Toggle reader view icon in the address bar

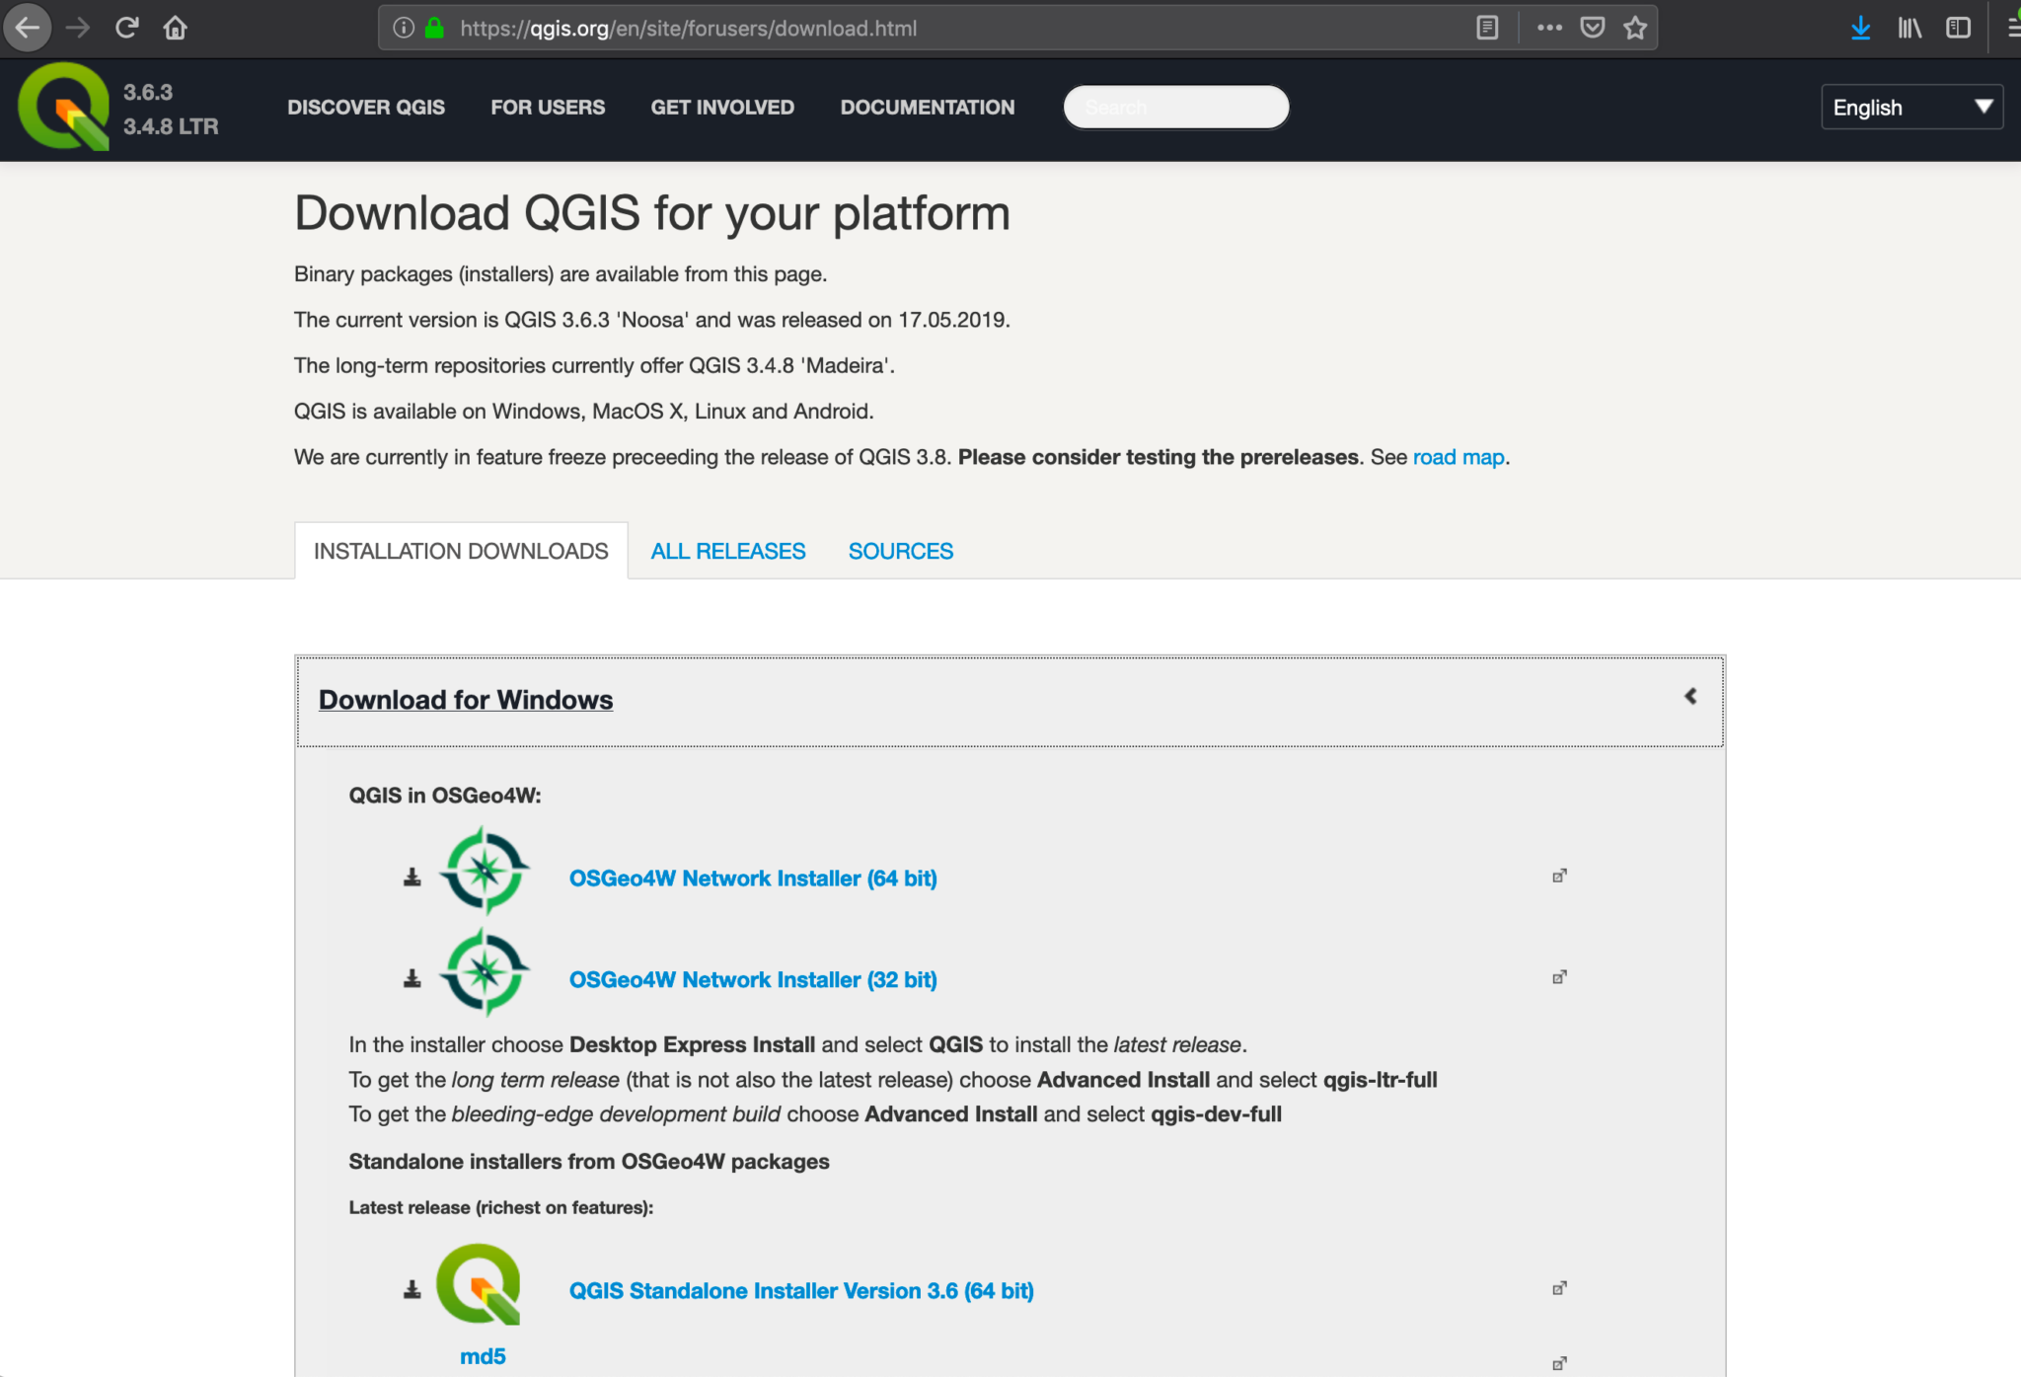(1487, 28)
